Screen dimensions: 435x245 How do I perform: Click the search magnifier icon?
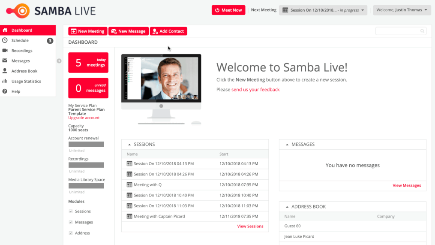click(422, 31)
